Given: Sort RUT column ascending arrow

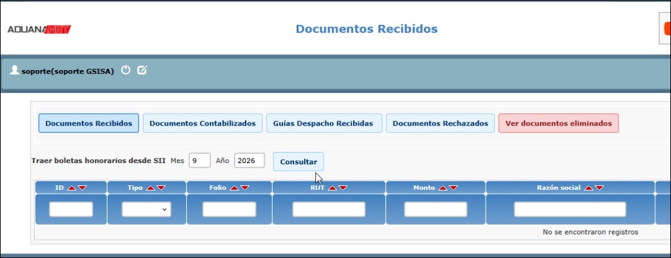Looking at the screenshot, I should (x=332, y=188).
